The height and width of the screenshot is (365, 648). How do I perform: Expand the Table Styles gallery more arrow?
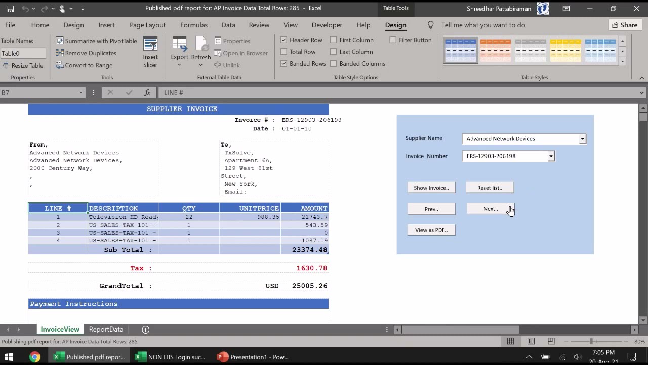tap(622, 61)
